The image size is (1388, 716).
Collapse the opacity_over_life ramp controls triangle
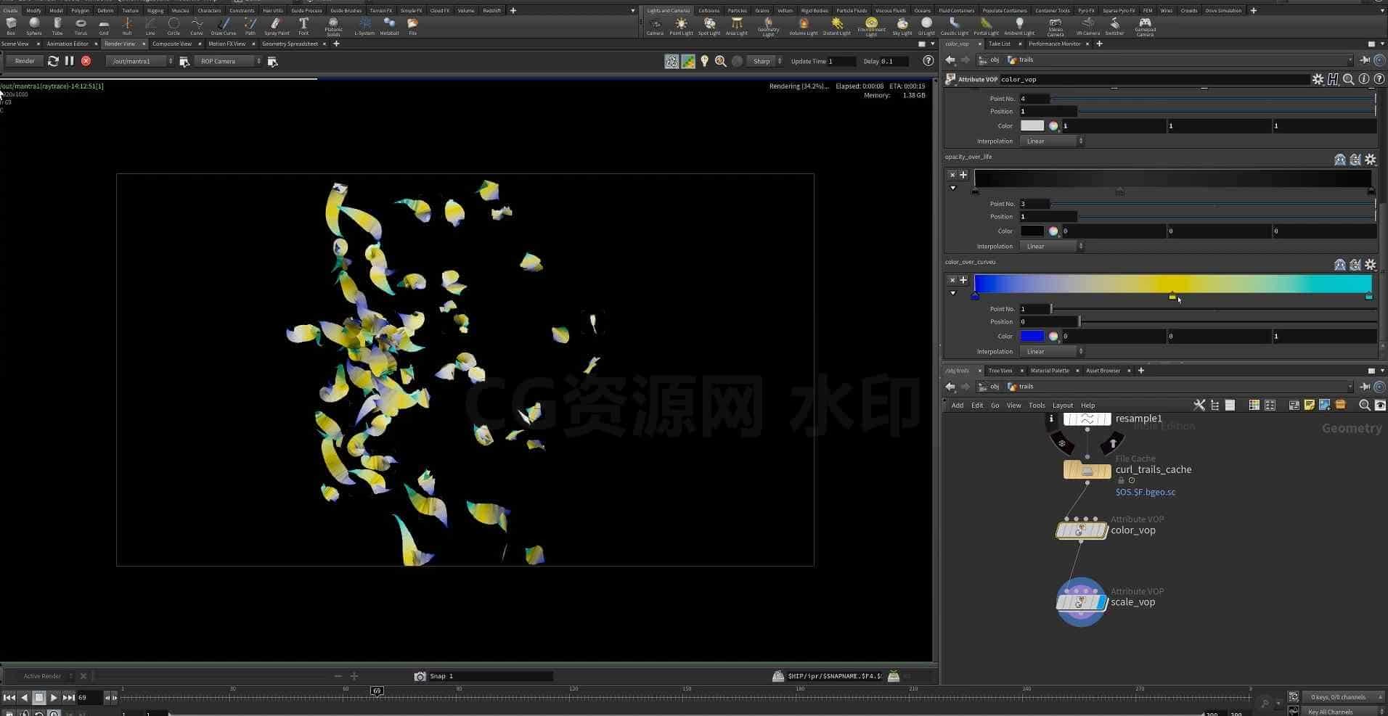pos(953,188)
